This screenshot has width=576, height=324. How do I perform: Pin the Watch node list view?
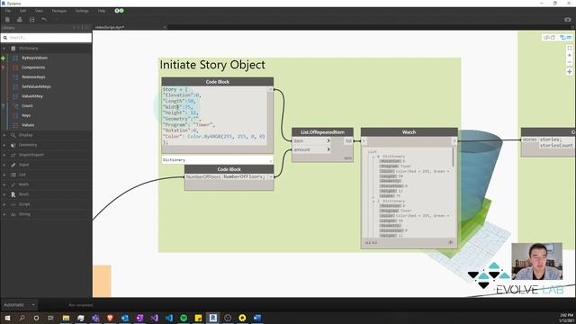[450, 242]
